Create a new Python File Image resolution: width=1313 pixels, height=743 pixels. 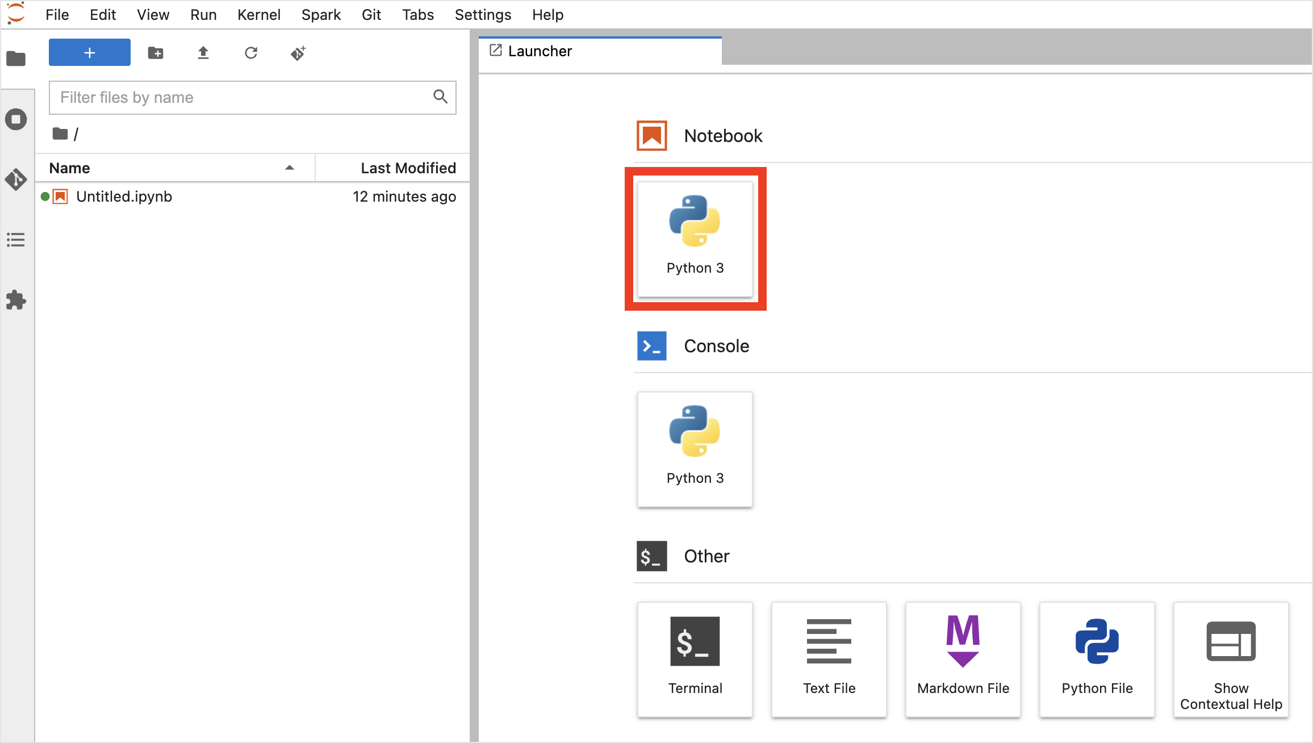(x=1097, y=659)
